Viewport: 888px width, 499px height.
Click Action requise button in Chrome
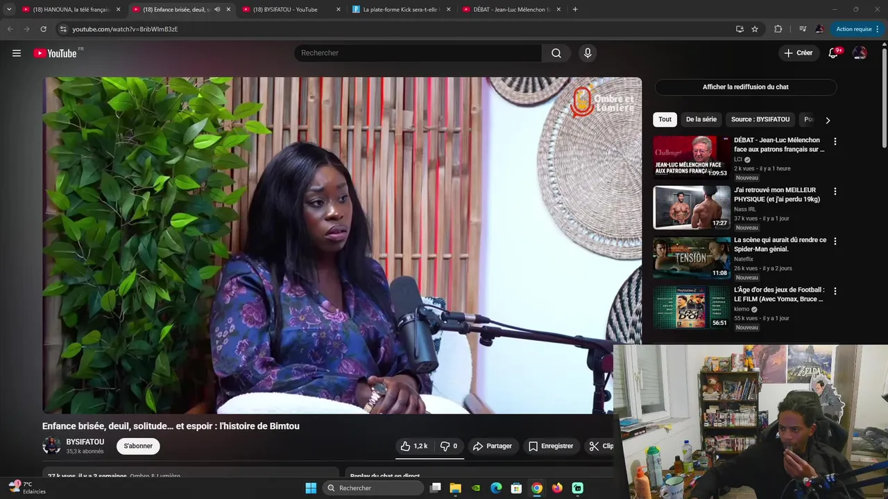pos(857,29)
